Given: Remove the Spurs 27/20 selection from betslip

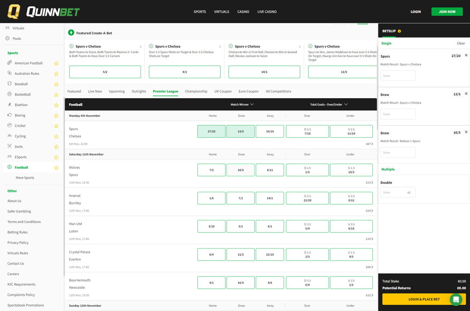Looking at the screenshot, I should click(466, 55).
